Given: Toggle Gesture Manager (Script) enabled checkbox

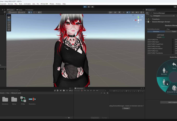Looking at the screenshot, I should point(151,22).
